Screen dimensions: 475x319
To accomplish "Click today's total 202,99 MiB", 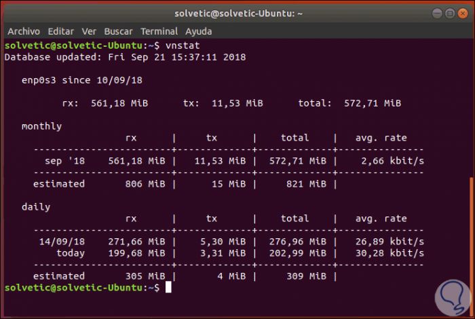I will [x=298, y=253].
